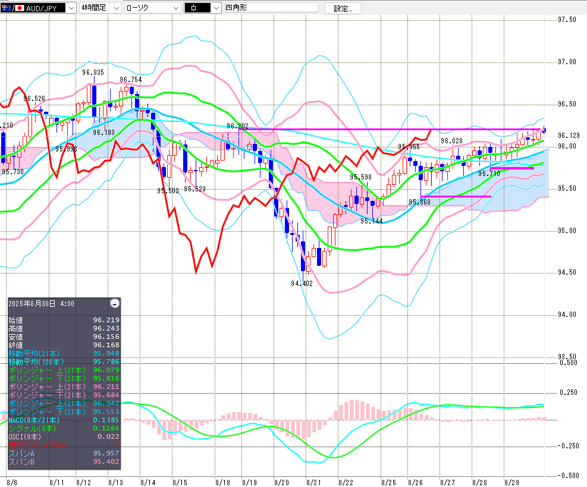
Task: Click the 四角形 shape field
Action: pos(271,8)
